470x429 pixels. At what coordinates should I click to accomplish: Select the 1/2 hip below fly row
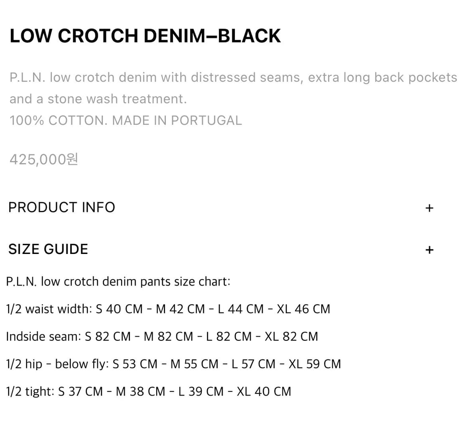click(x=173, y=364)
